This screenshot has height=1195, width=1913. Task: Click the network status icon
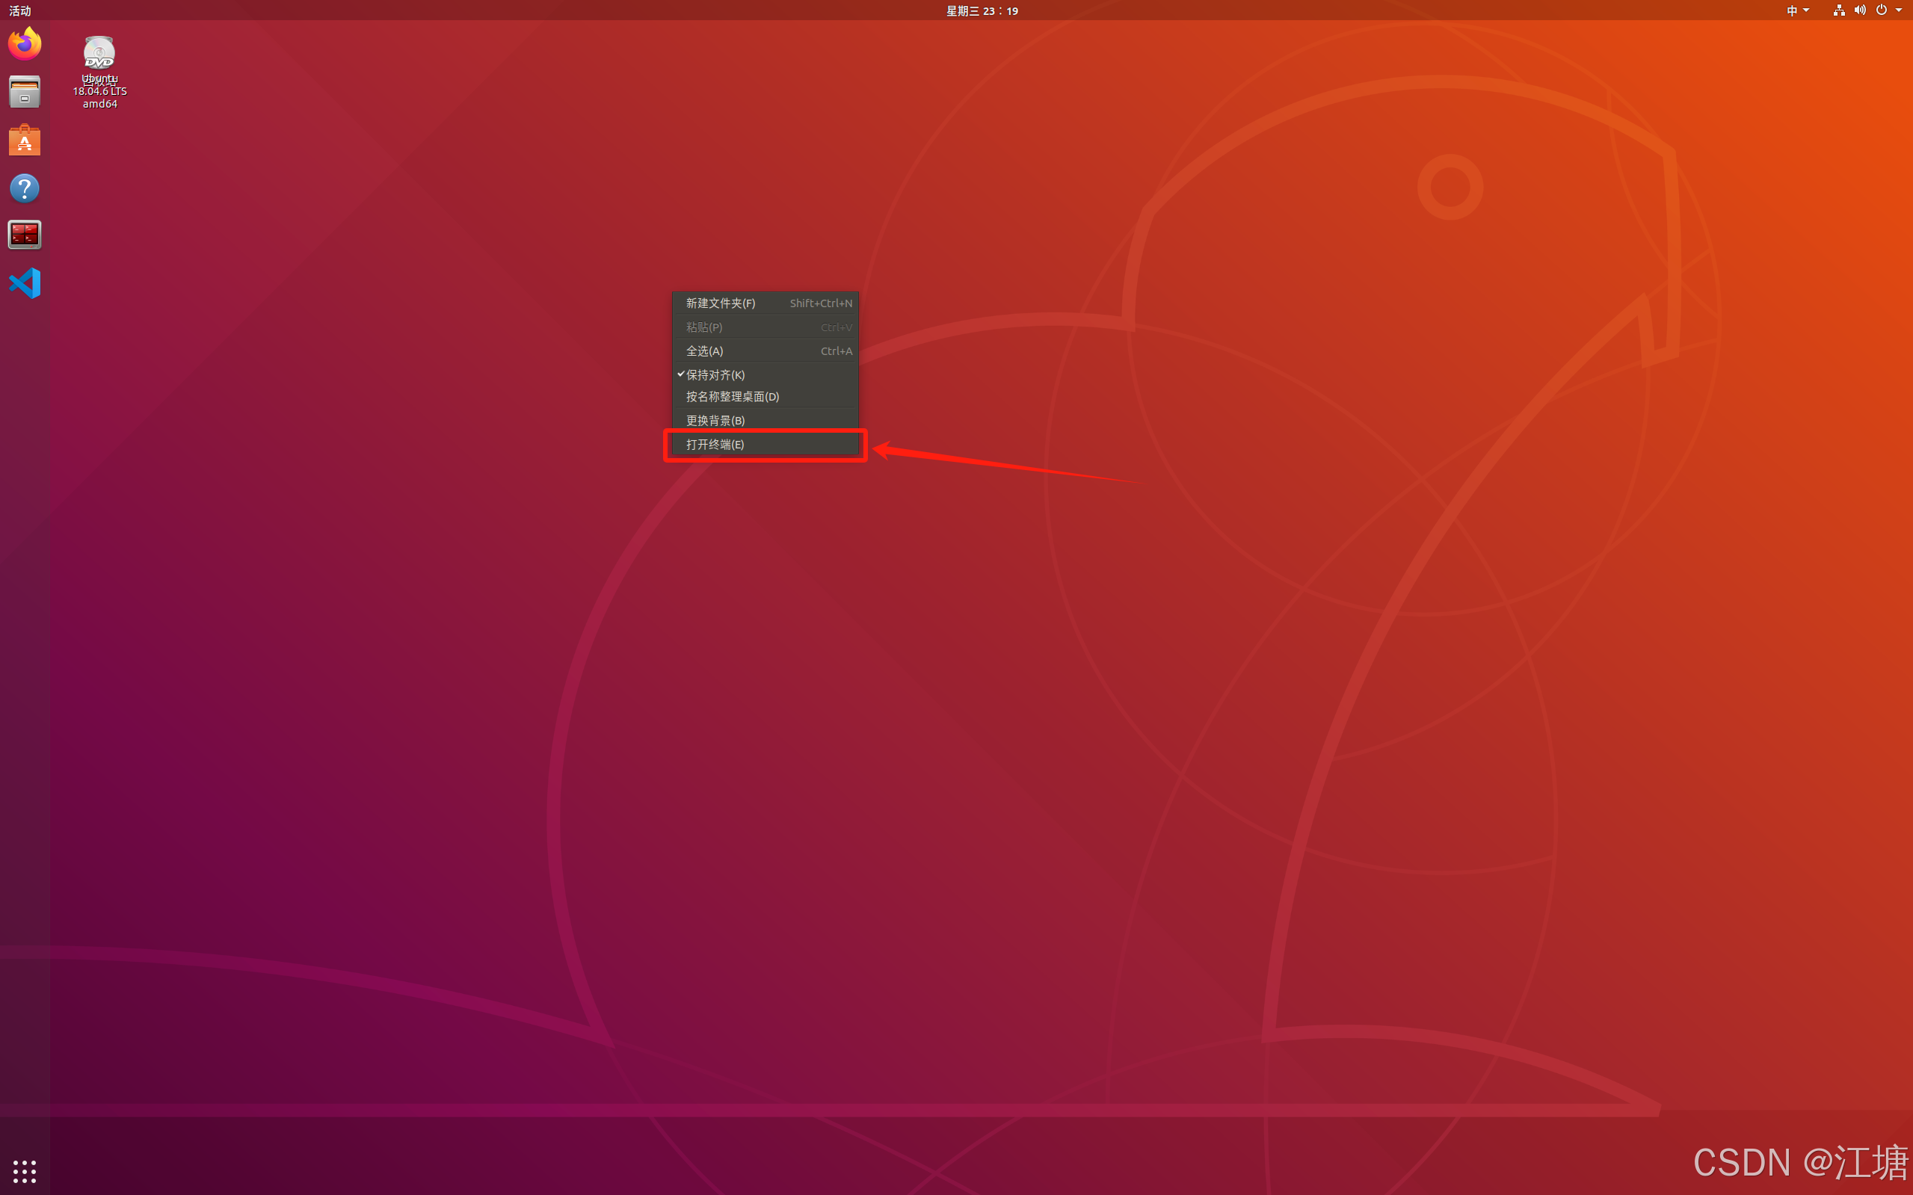coord(1839,10)
